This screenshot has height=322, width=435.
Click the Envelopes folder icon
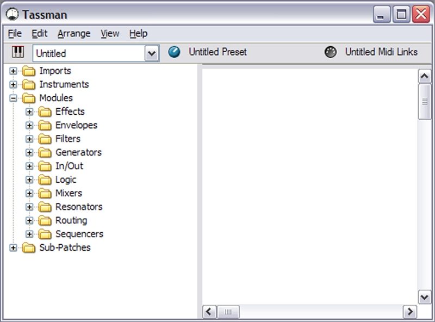[x=45, y=126]
